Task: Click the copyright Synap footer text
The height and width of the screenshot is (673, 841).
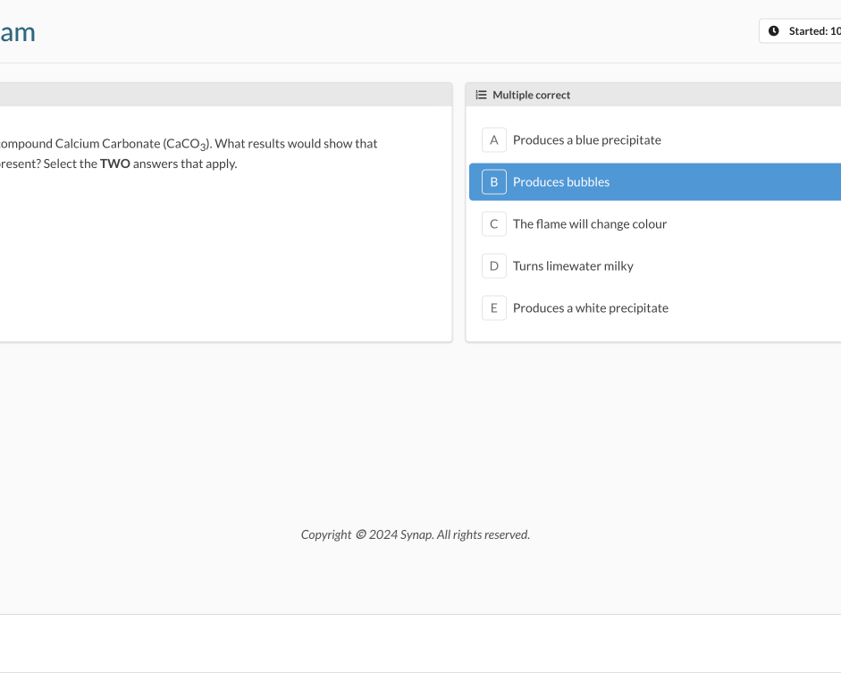Action: [x=415, y=535]
